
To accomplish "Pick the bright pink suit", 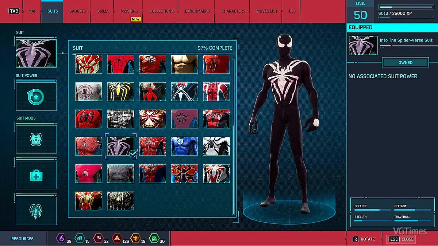I will pyautogui.click(x=89, y=173).
